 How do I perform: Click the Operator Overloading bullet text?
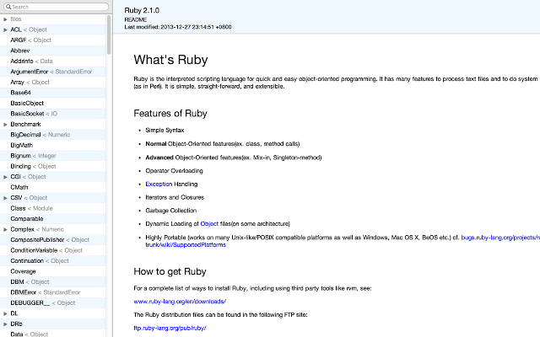[x=174, y=171]
